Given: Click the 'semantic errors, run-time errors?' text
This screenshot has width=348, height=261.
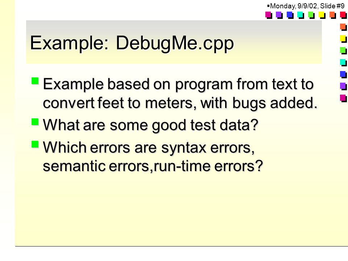Looking at the screenshot, I should [x=153, y=166].
